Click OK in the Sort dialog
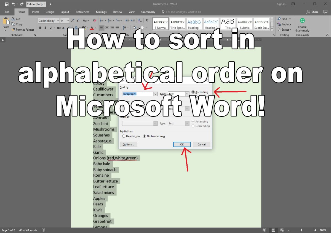 tap(182, 144)
